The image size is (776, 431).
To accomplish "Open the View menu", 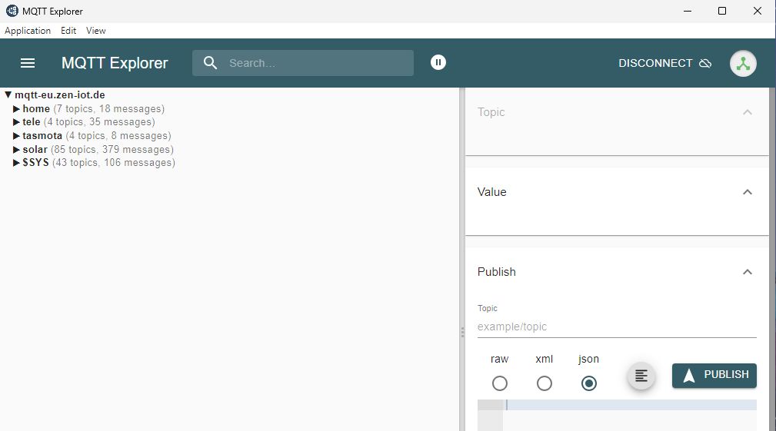I will click(96, 31).
